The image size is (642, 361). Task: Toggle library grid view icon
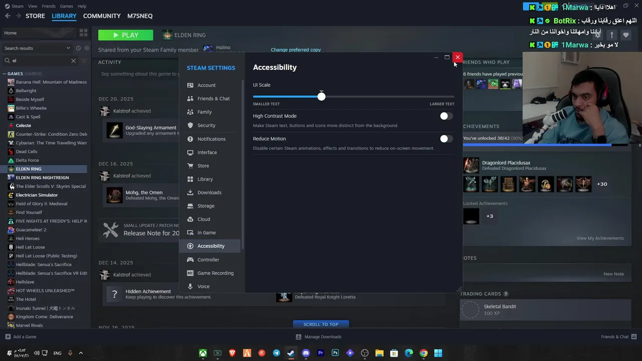[83, 33]
